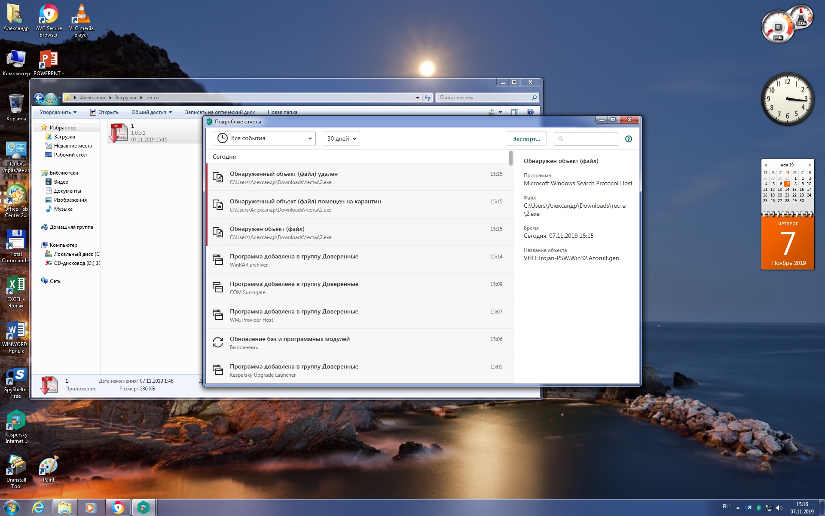Expand the 'Все события' event filter dropdown

click(264, 138)
